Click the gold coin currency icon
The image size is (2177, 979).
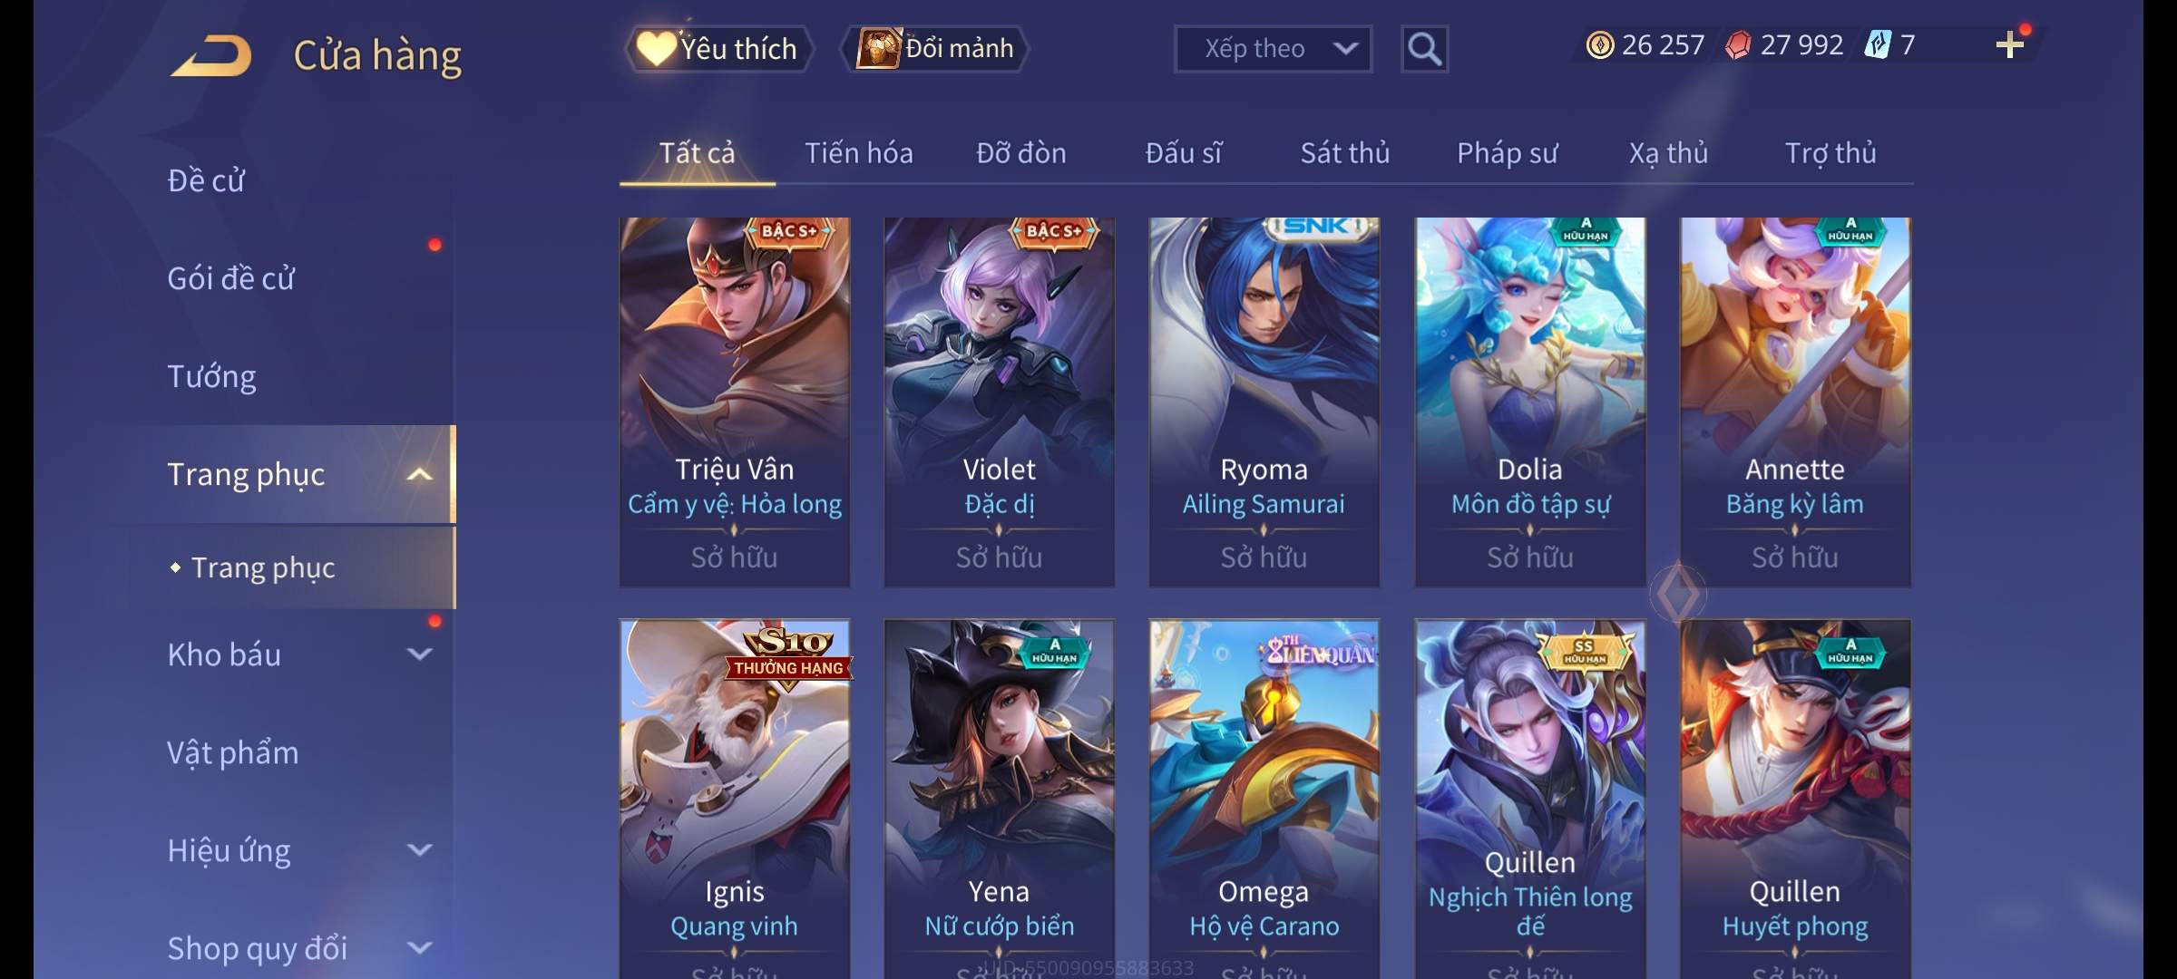click(x=1600, y=44)
